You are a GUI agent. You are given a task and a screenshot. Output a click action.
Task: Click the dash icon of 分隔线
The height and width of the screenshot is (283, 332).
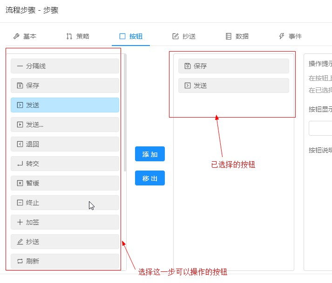point(20,66)
